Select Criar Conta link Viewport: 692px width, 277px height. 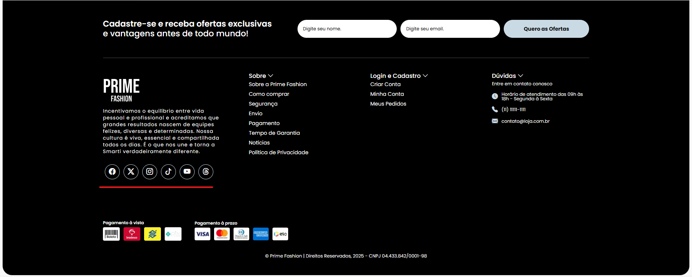click(x=385, y=84)
